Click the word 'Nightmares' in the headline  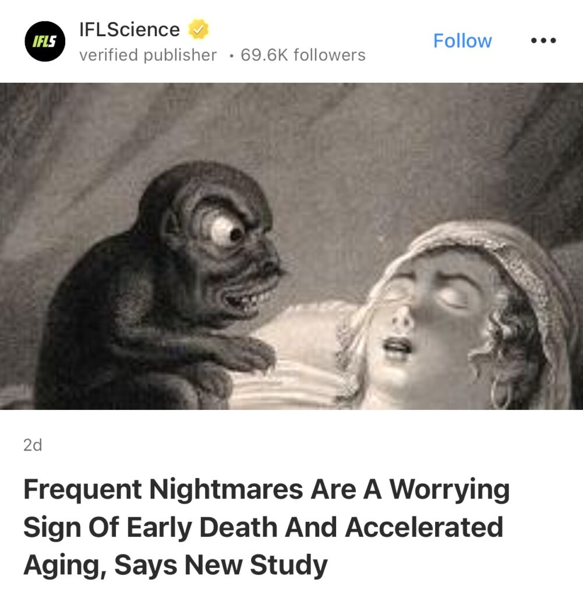(x=226, y=489)
